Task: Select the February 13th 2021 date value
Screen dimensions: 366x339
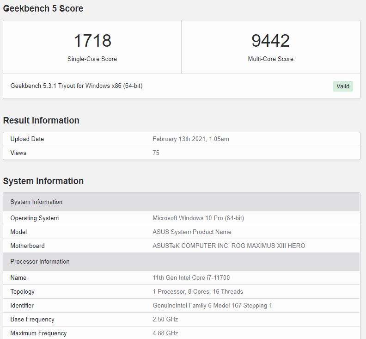Action: coord(191,139)
